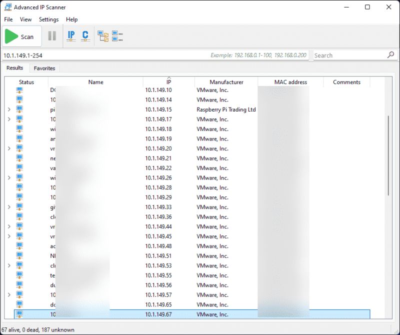Expand the 10.1.149.17 device entry

[8, 119]
